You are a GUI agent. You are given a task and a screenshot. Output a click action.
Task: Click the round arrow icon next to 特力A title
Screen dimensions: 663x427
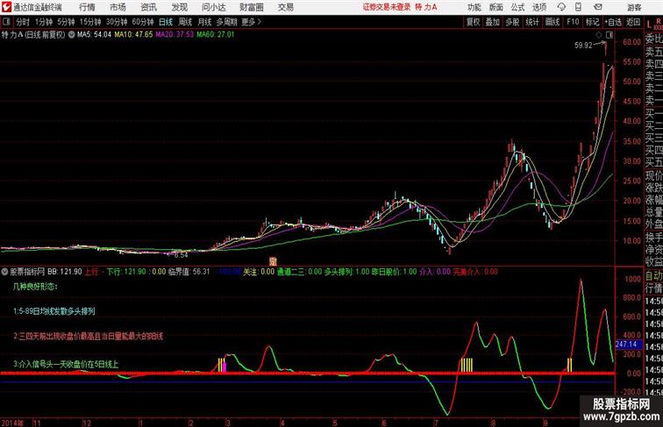tap(71, 35)
